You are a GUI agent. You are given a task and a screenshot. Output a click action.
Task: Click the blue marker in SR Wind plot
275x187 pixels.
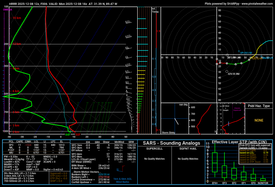pos(229,123)
